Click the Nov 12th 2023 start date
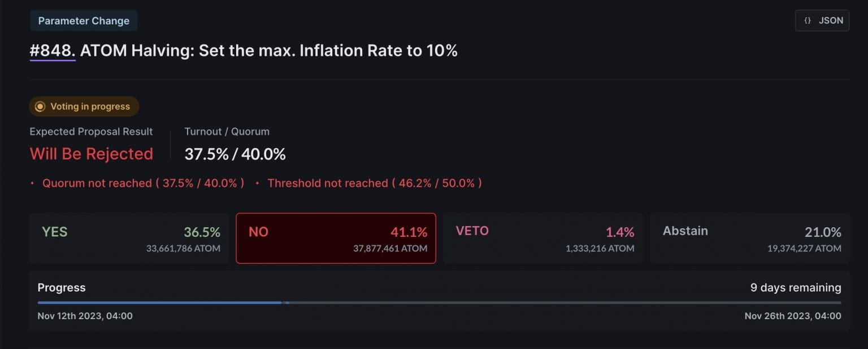Image resolution: width=868 pixels, height=349 pixels. coord(85,316)
